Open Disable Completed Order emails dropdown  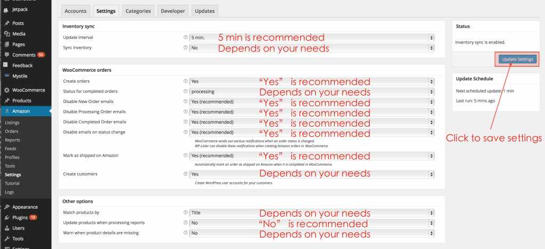(x=311, y=122)
